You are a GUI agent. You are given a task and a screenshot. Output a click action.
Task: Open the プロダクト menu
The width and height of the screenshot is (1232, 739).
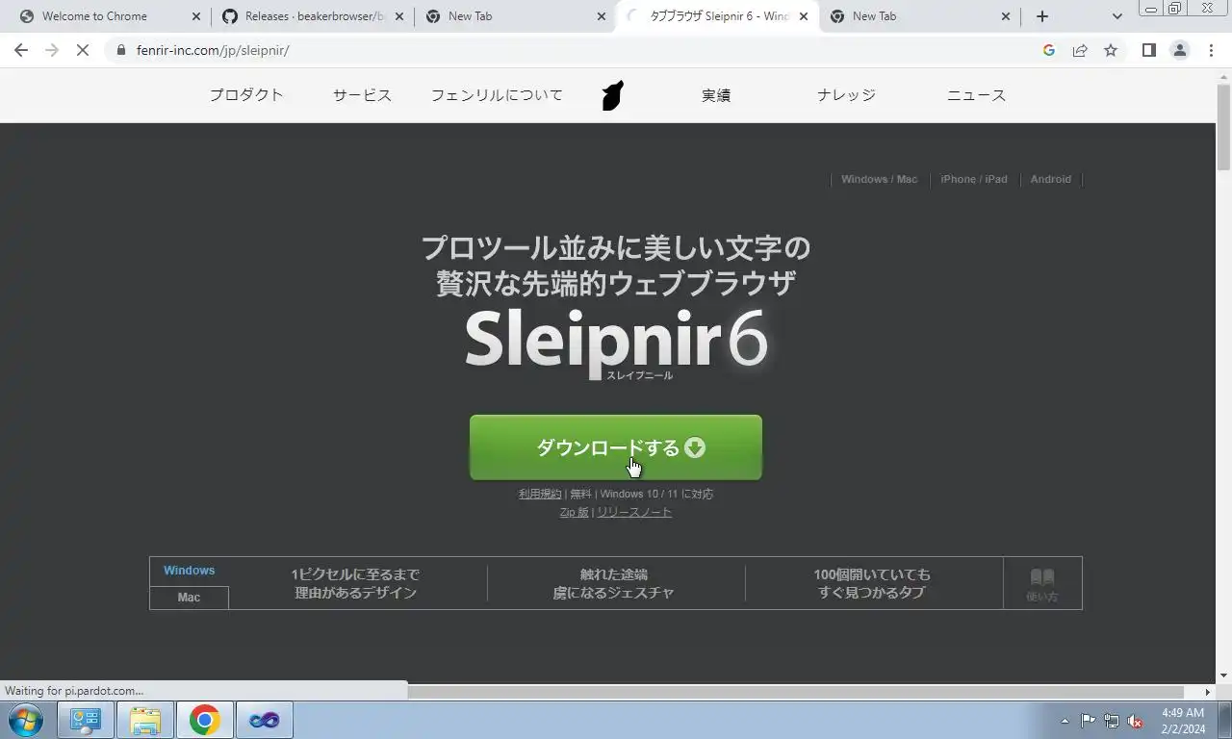point(246,95)
